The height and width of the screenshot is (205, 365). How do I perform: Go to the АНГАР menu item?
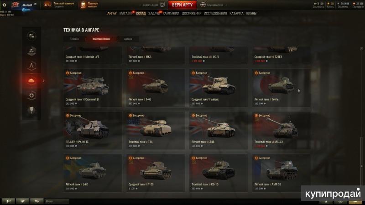point(112,14)
